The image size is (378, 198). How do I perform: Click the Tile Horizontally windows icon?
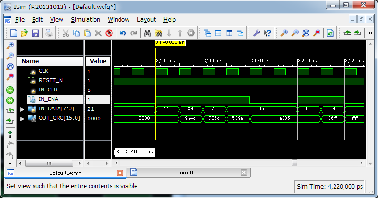point(218,33)
